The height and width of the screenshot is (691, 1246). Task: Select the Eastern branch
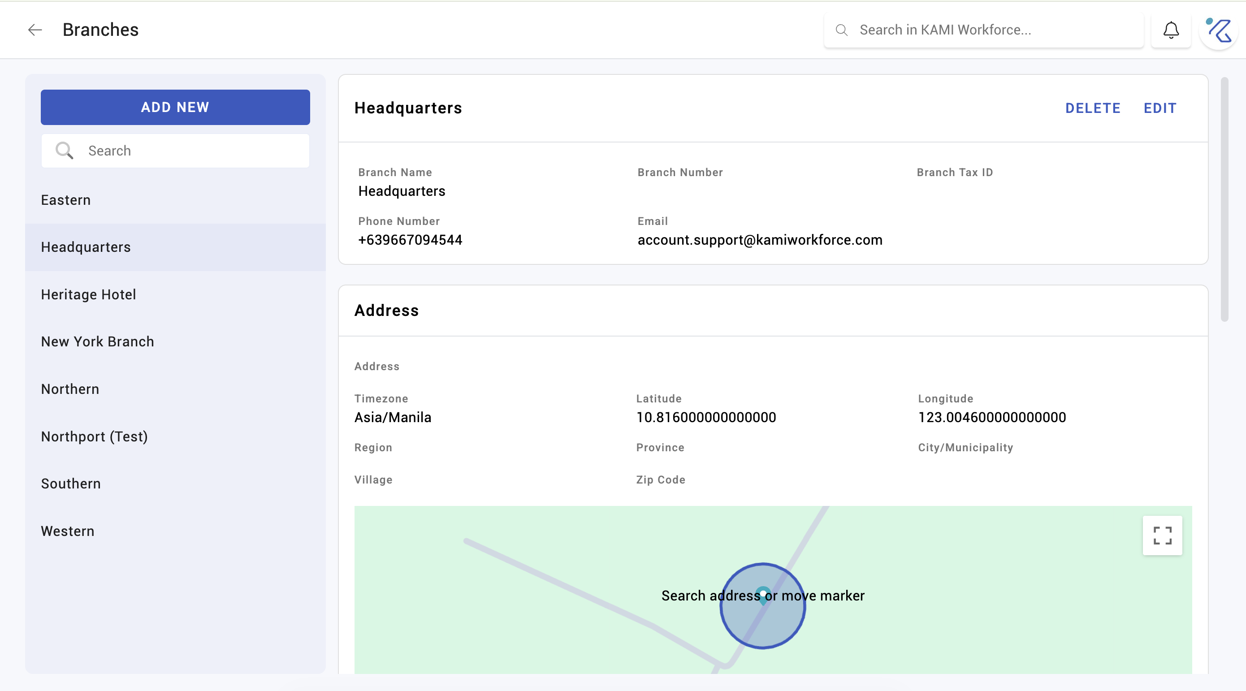(x=175, y=200)
